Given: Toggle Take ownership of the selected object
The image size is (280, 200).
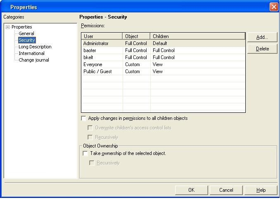Looking at the screenshot, I should click(x=85, y=153).
